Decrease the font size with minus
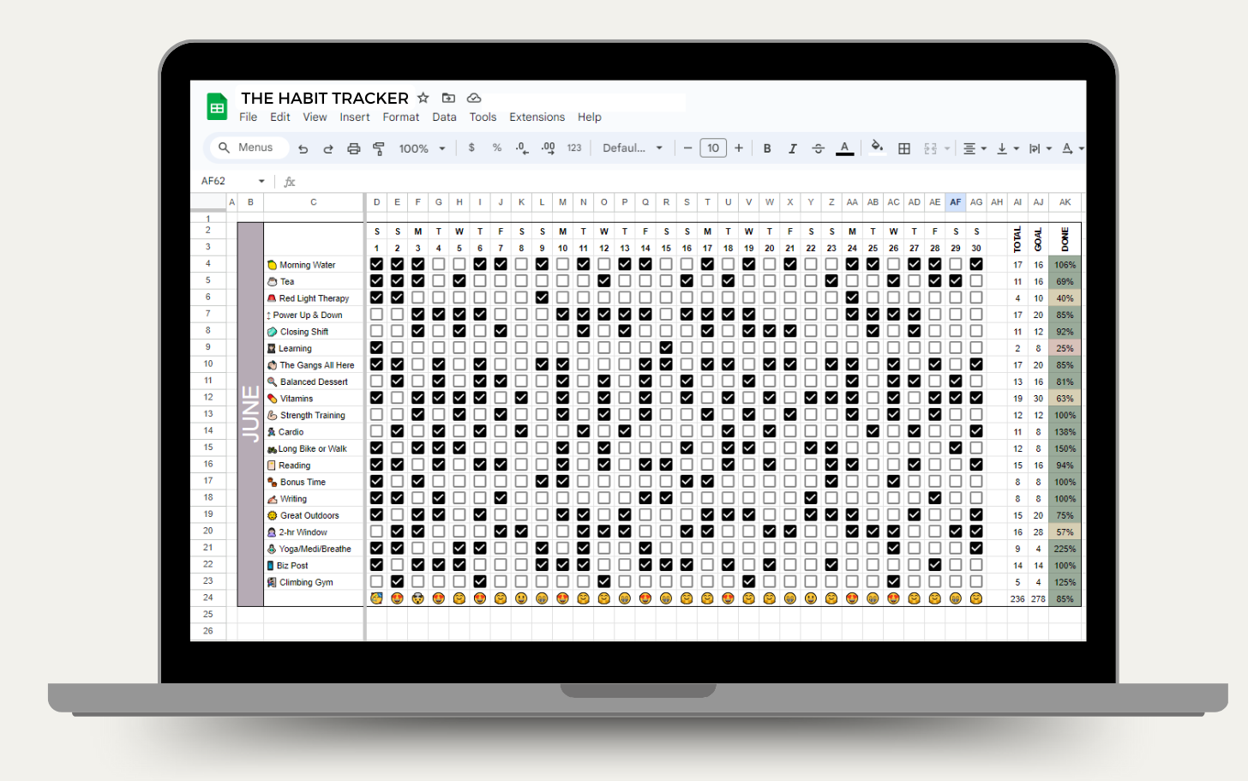Image resolution: width=1248 pixels, height=781 pixels. (x=687, y=148)
